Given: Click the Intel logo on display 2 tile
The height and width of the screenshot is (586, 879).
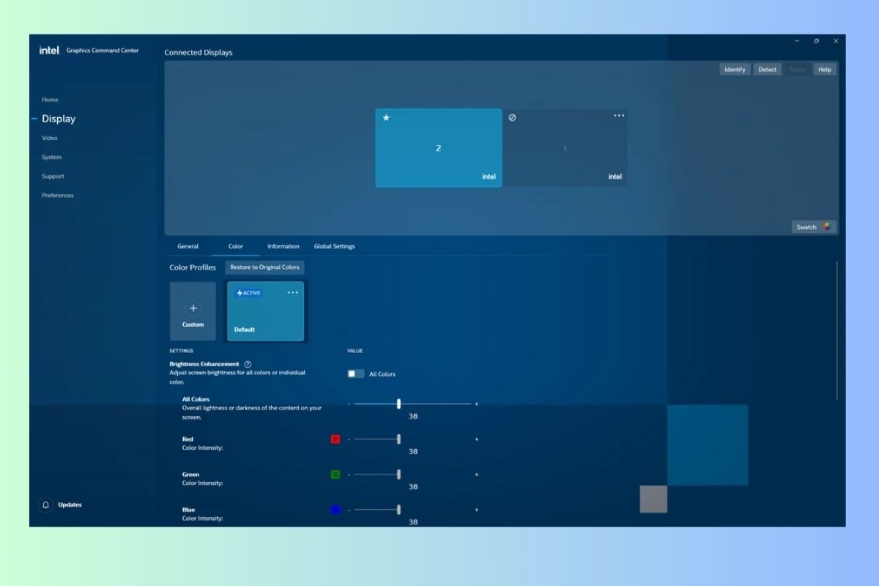Looking at the screenshot, I should coord(489,177).
